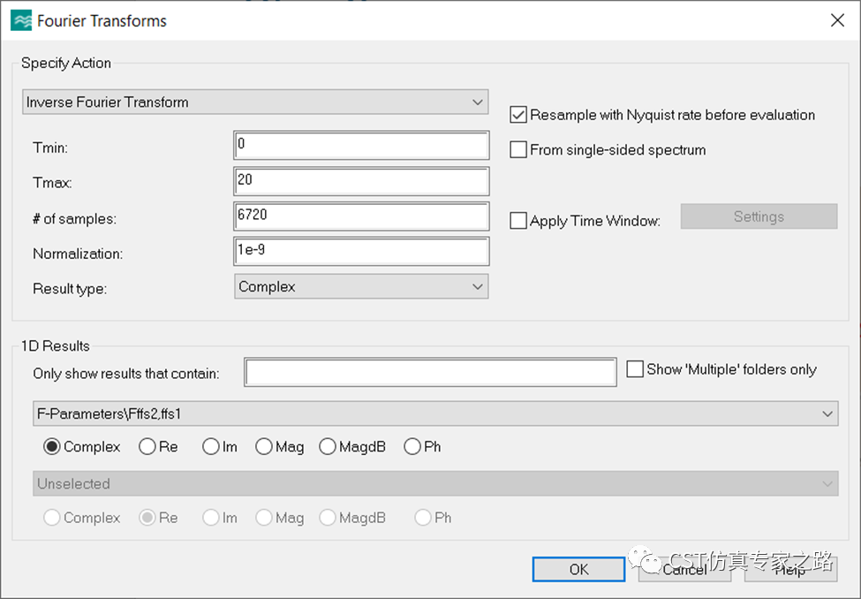
Task: Click the Normalization input field
Action: click(361, 252)
